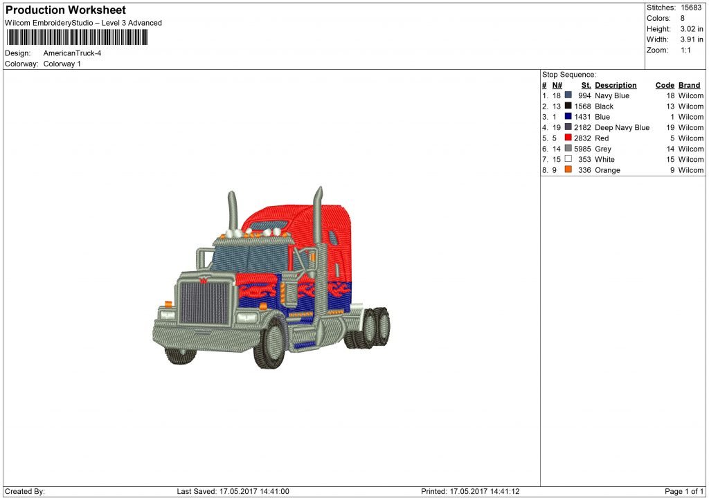Click 'Printed: 17.05.2017 14:41:12' footer text
Viewport: 709px width, 498px height.
coord(470,492)
